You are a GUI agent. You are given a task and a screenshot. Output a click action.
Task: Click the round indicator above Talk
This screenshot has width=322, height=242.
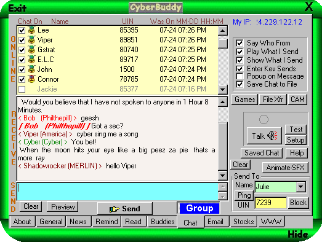(x=264, y=119)
